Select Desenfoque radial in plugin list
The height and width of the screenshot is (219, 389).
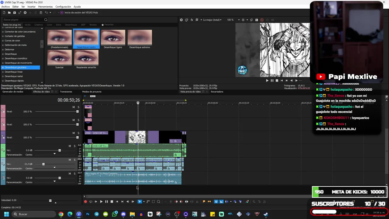pyautogui.click(x=14, y=76)
